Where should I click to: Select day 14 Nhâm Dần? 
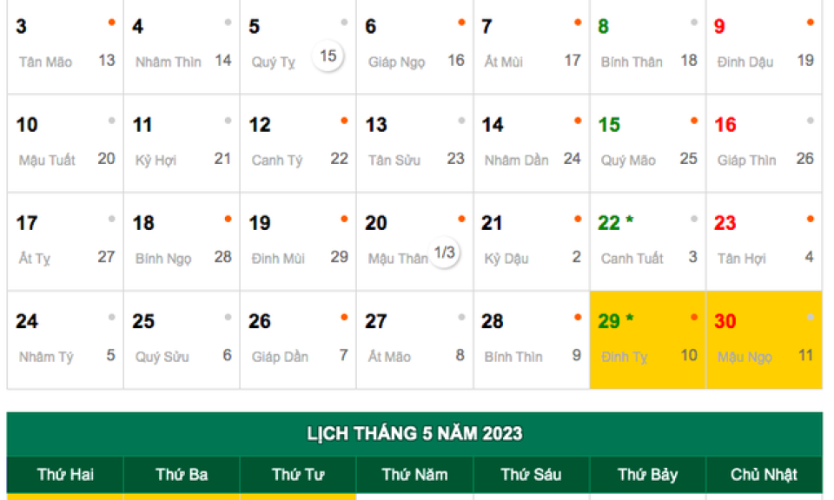pos(532,143)
